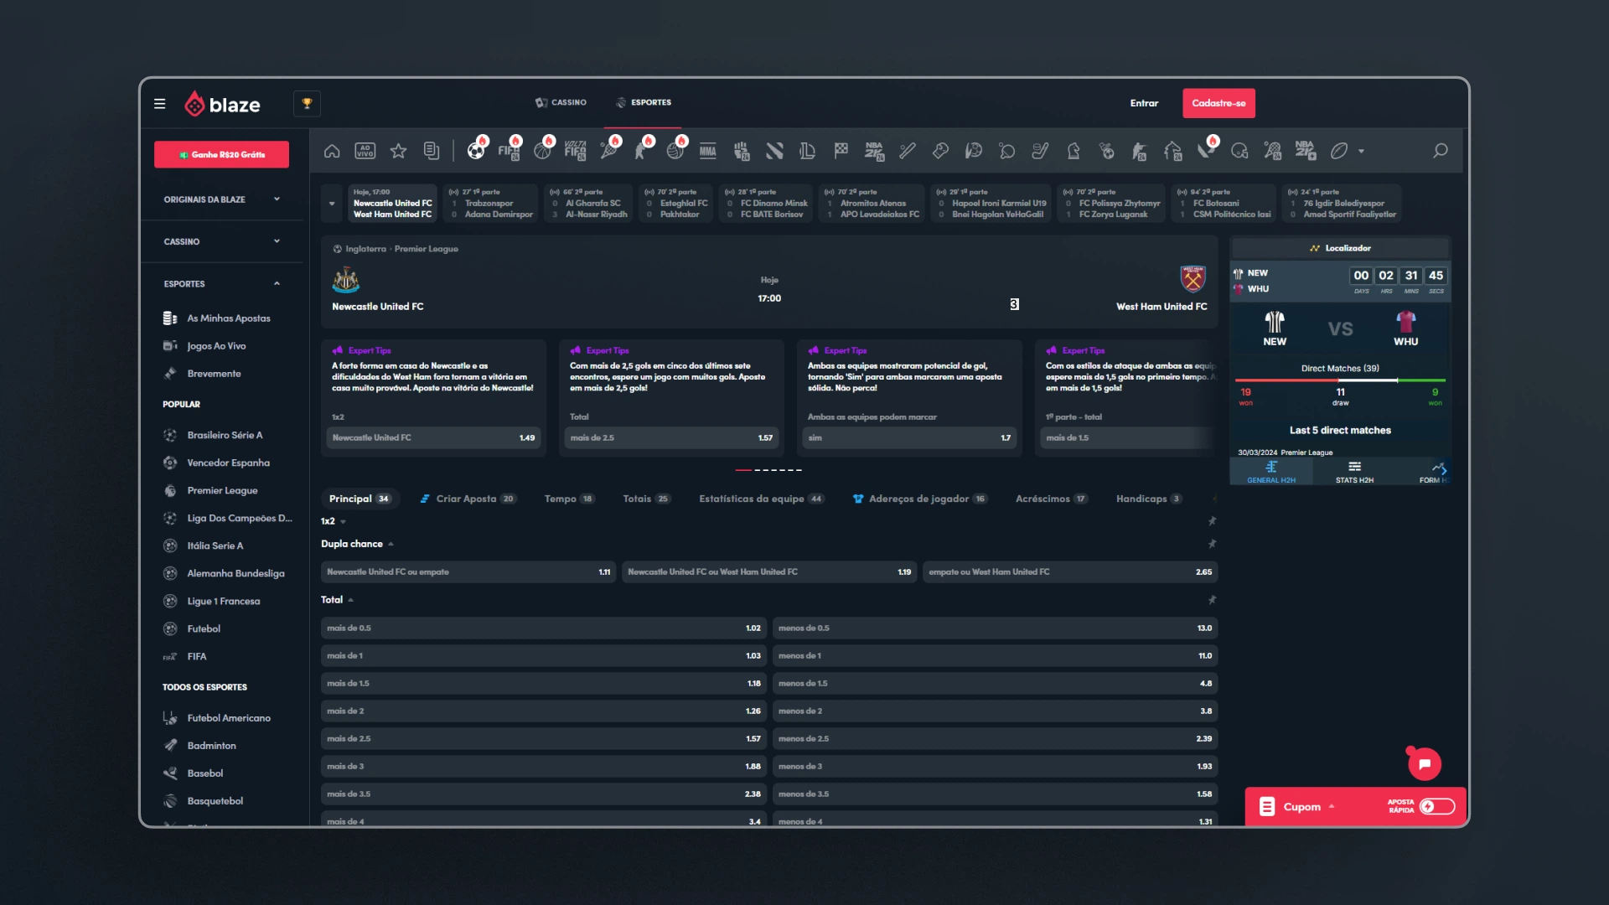
Task: Pin the 1x2 market section
Action: [x=1212, y=521]
